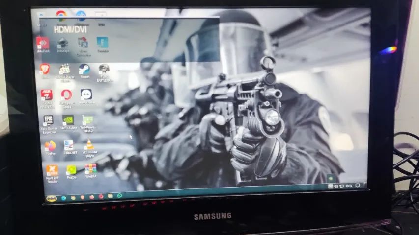Open the TechPowerUp GPU-Z shortcut
The width and height of the screenshot is (419, 235).
[x=88, y=124]
